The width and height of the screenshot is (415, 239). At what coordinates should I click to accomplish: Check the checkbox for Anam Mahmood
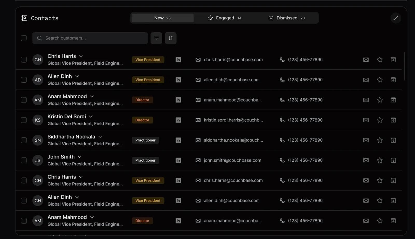point(24,100)
